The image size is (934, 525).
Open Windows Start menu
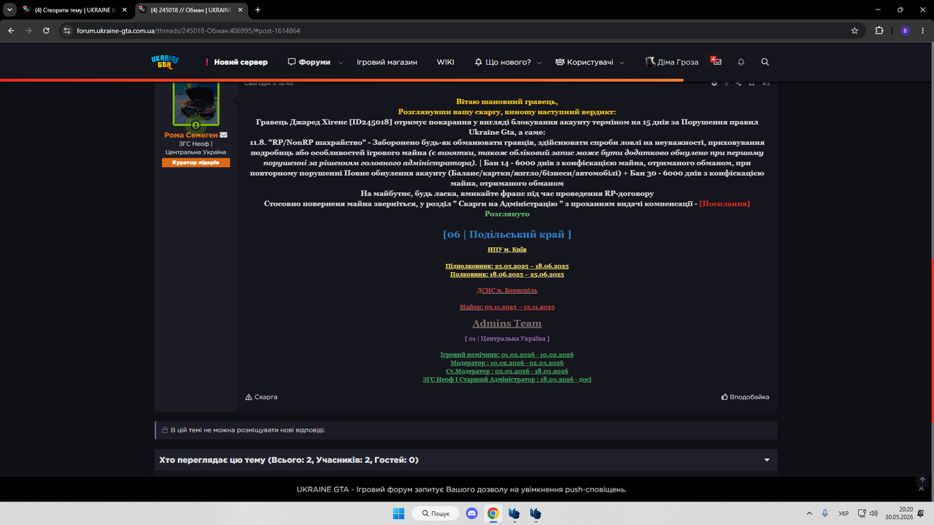398,513
